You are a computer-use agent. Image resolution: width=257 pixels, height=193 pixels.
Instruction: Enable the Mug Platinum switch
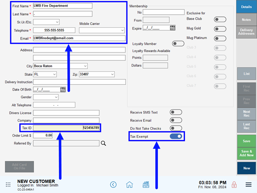pos(220,38)
